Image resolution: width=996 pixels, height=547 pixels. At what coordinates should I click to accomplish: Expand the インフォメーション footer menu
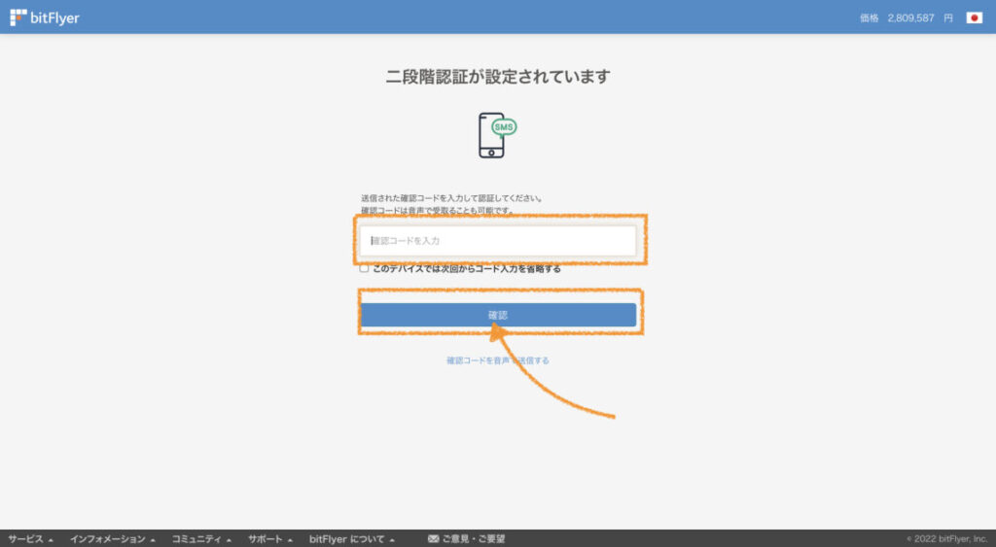coord(107,539)
